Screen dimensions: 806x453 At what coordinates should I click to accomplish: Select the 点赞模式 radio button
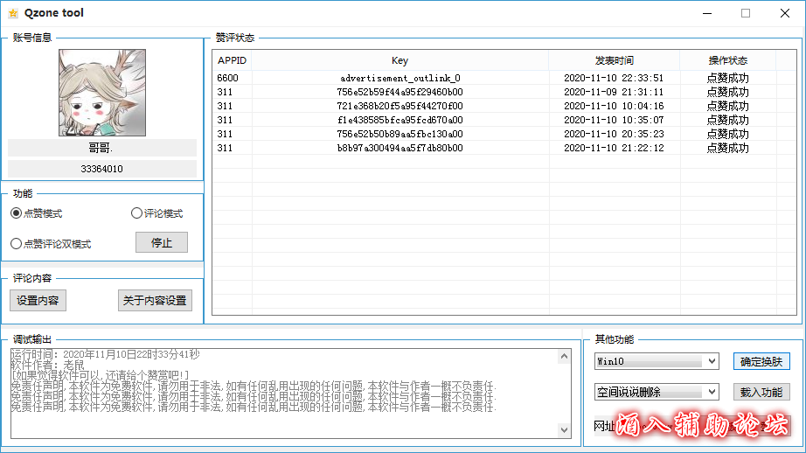17,213
